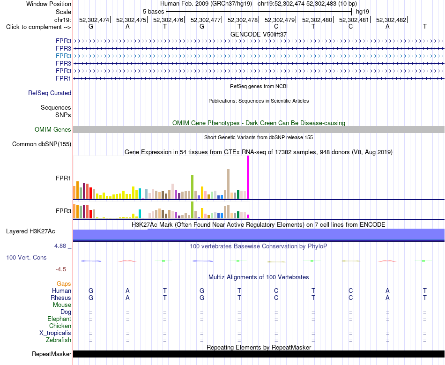Click the light-blue FPR3 transcript label
Viewport: 445px width, 365px height.
[x=63, y=56]
